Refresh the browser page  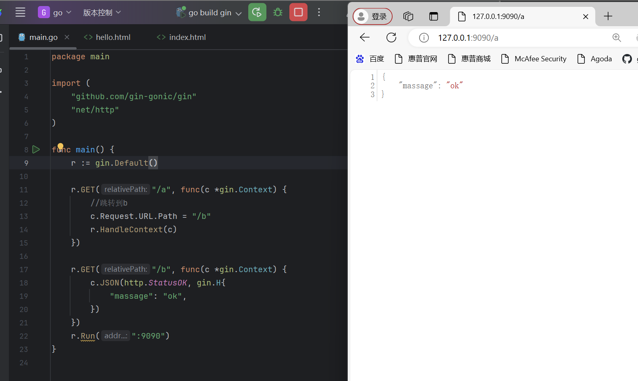coord(391,37)
